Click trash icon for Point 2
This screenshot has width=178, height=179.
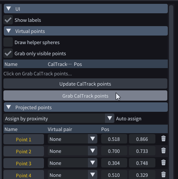(x=163, y=151)
